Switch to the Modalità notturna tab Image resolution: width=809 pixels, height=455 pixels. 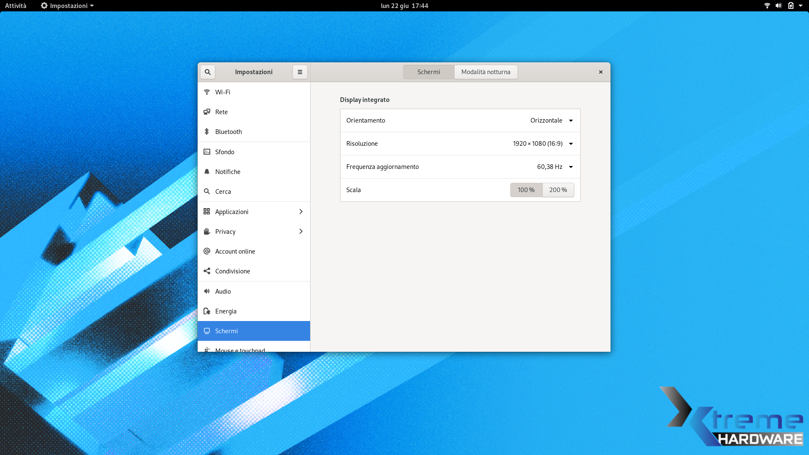tap(485, 72)
